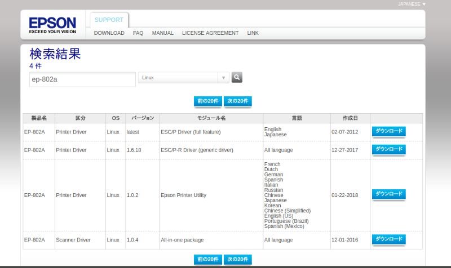
Task: Select the SUPPORT tab
Action: coord(109,20)
